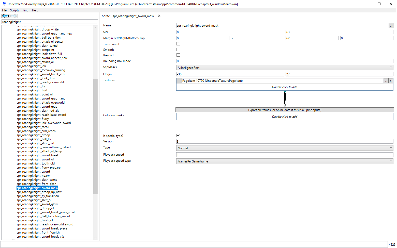The height and width of the screenshot is (248, 397).
Task: Click the Version field showing 3
Action: click(285, 142)
